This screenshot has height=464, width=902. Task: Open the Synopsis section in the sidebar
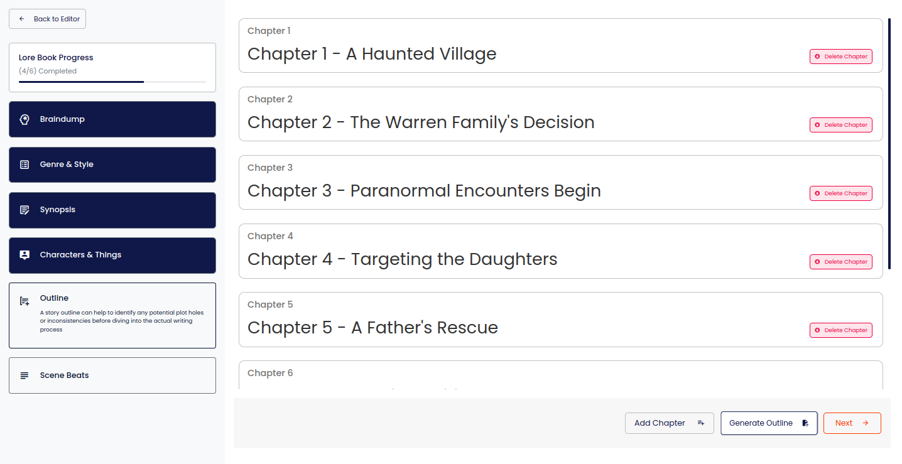(112, 210)
